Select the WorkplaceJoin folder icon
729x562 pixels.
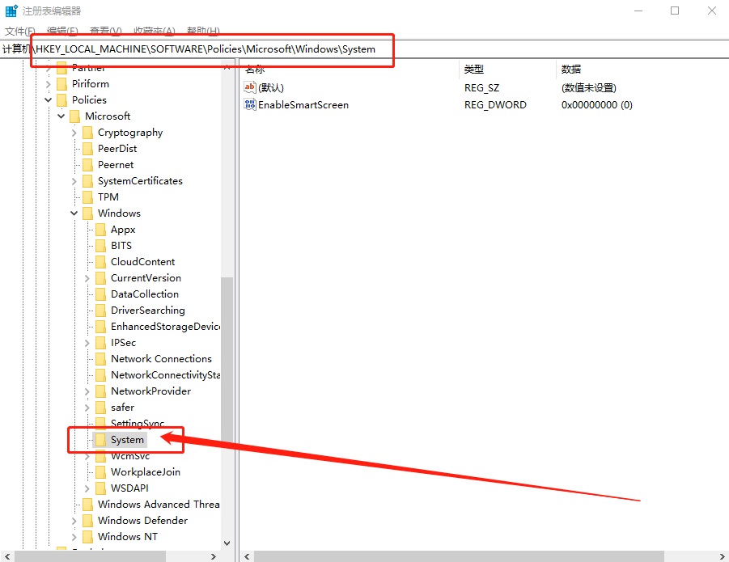pos(100,472)
